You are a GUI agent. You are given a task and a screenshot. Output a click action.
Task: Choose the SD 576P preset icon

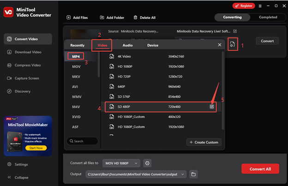point(112,96)
